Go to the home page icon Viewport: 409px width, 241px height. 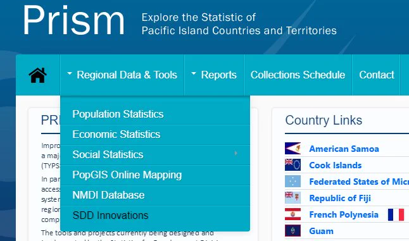(x=38, y=75)
